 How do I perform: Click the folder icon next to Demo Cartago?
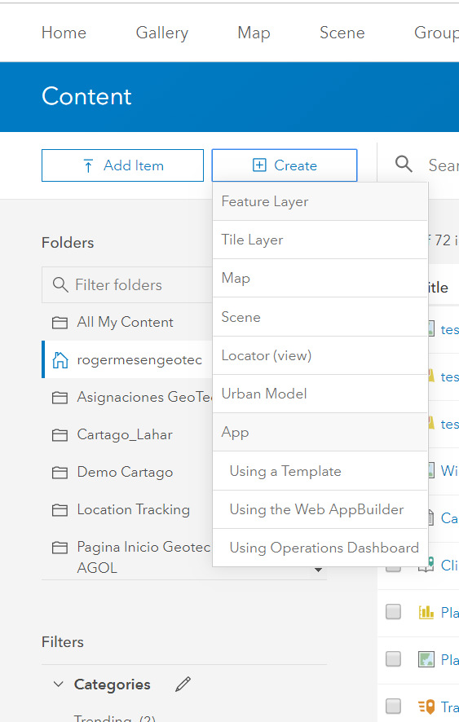60,473
